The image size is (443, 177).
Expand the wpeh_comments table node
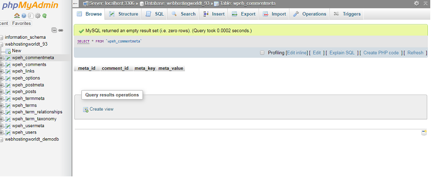pos(1,65)
